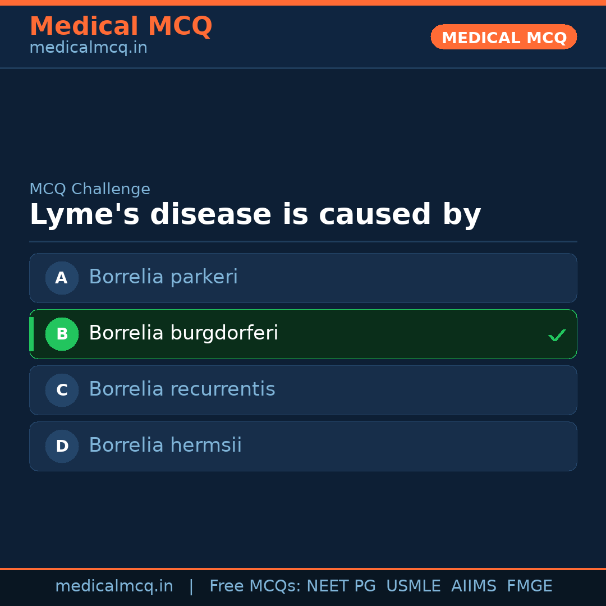Select the "Borrelia parkeri" answer text
This screenshot has height=606, width=606.
click(163, 277)
